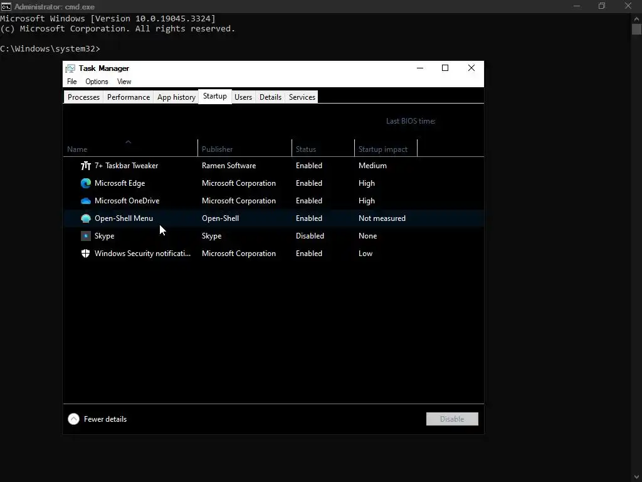Collapse view with Fewer details chevron
The image size is (642, 482).
pyautogui.click(x=74, y=419)
